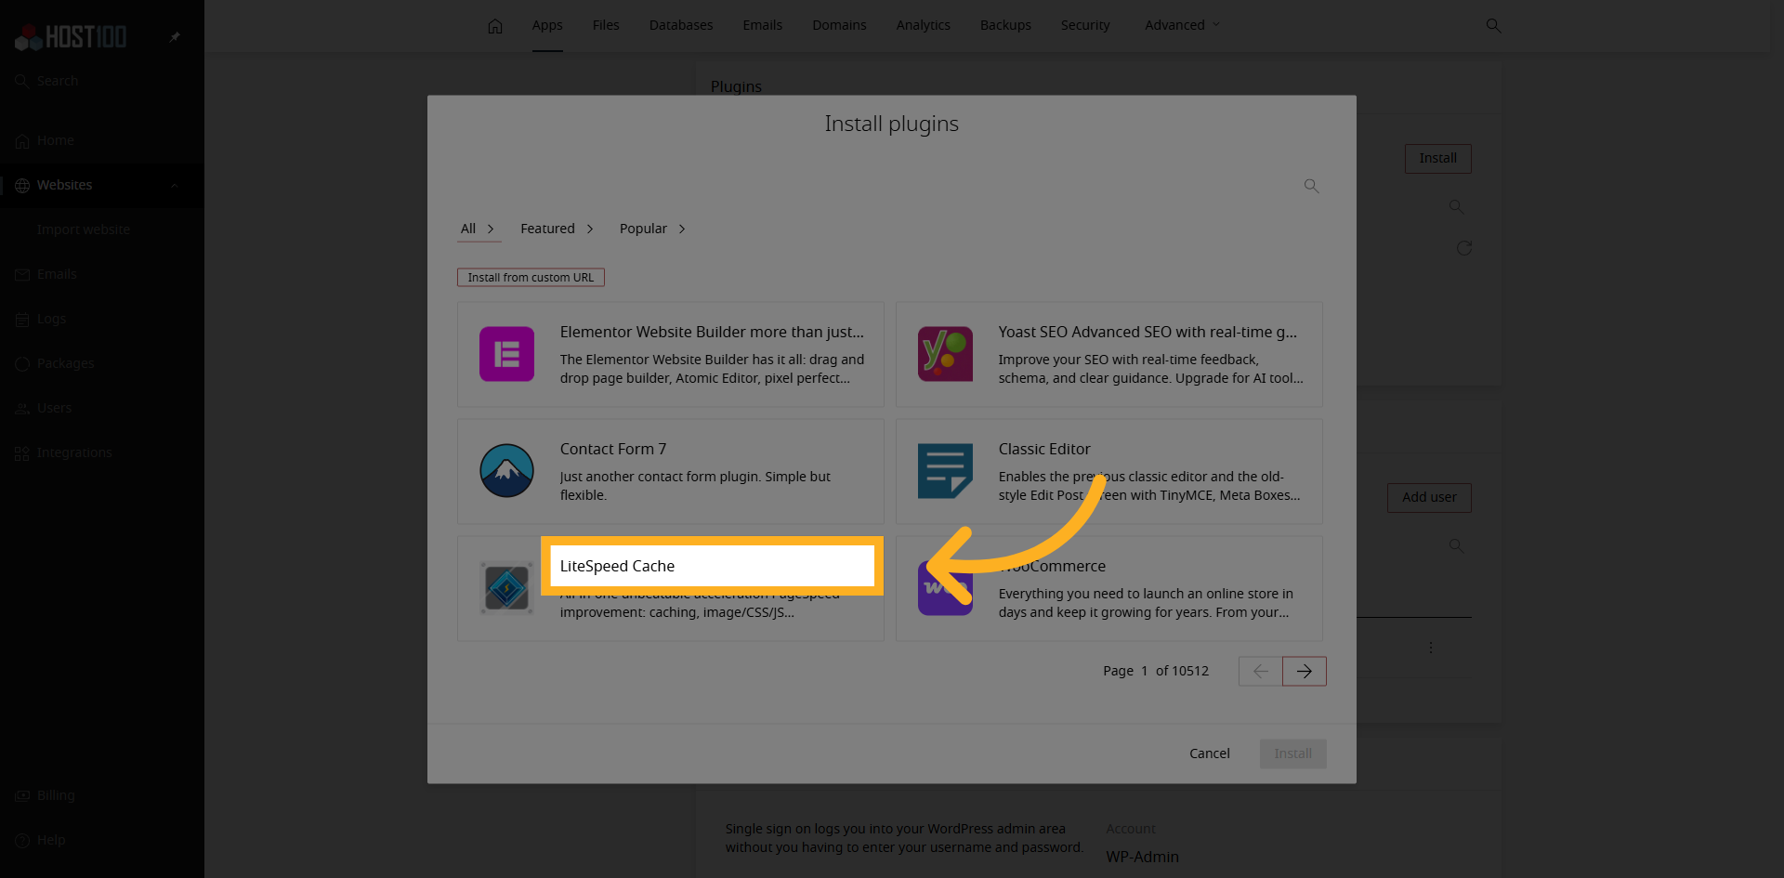Switch to the Backups tab
Viewport: 1784px width, 878px height.
pos(1005,25)
